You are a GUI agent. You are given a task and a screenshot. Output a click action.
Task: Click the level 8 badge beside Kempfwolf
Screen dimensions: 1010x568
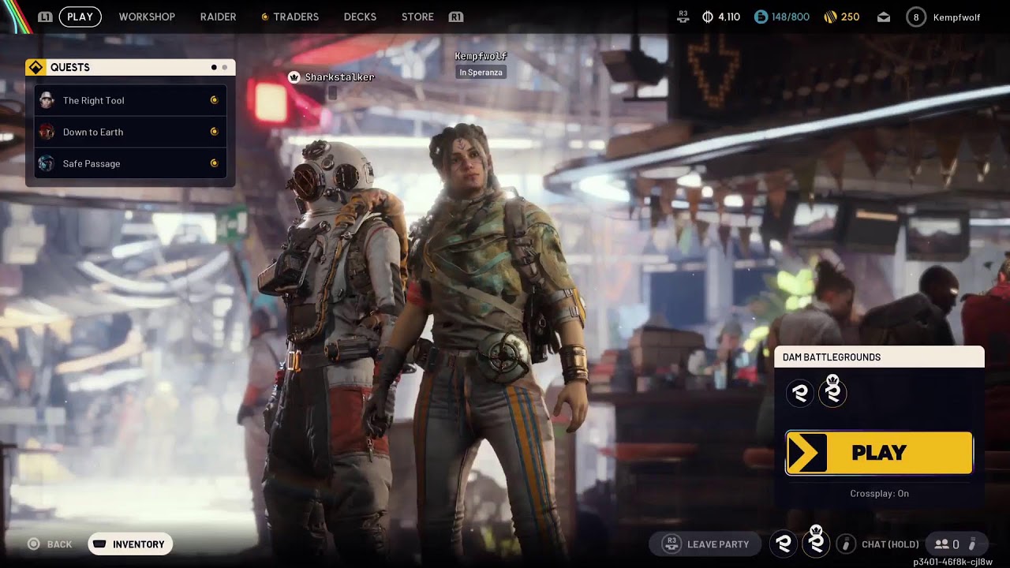(x=915, y=17)
